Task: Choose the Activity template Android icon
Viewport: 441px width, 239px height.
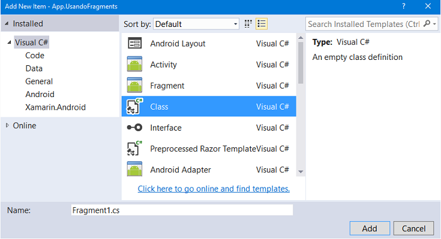Action: pyautogui.click(x=135, y=64)
